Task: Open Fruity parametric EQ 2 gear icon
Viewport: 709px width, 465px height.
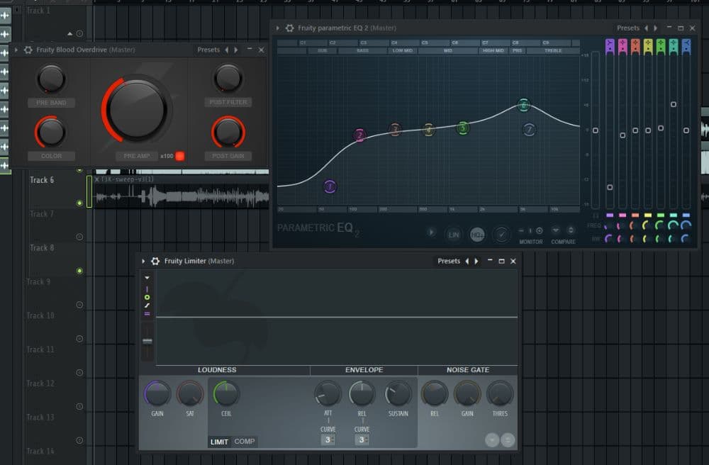Action: (x=289, y=28)
